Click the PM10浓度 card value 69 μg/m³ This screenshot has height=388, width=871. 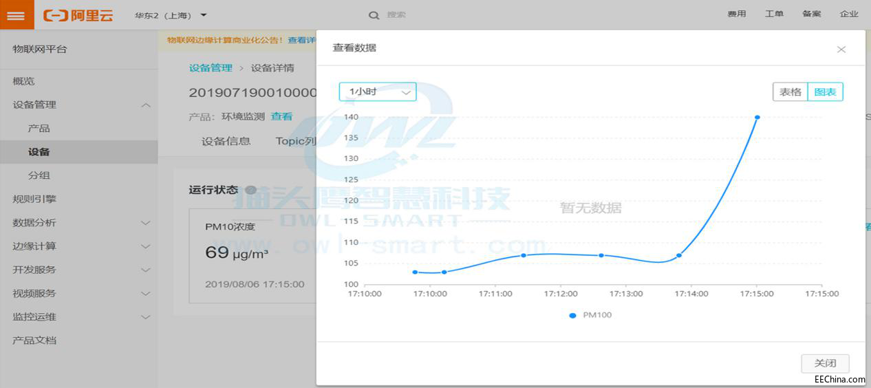(x=237, y=253)
